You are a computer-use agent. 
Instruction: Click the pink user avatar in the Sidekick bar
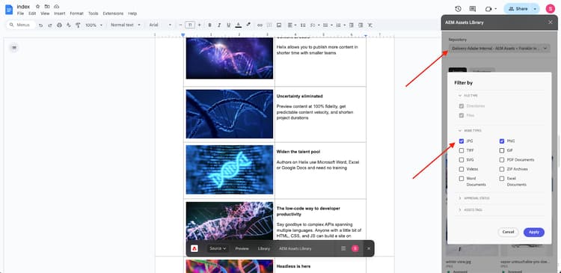355,248
